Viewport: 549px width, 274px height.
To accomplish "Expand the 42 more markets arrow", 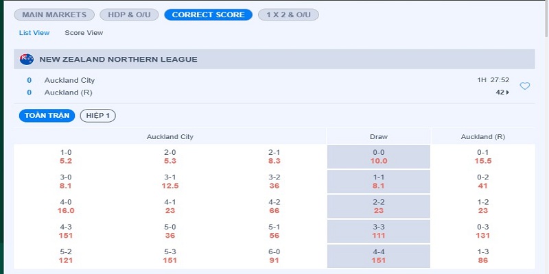I will [501, 92].
